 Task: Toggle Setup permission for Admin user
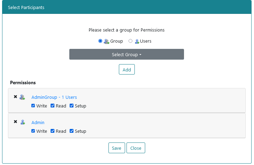click(72, 131)
